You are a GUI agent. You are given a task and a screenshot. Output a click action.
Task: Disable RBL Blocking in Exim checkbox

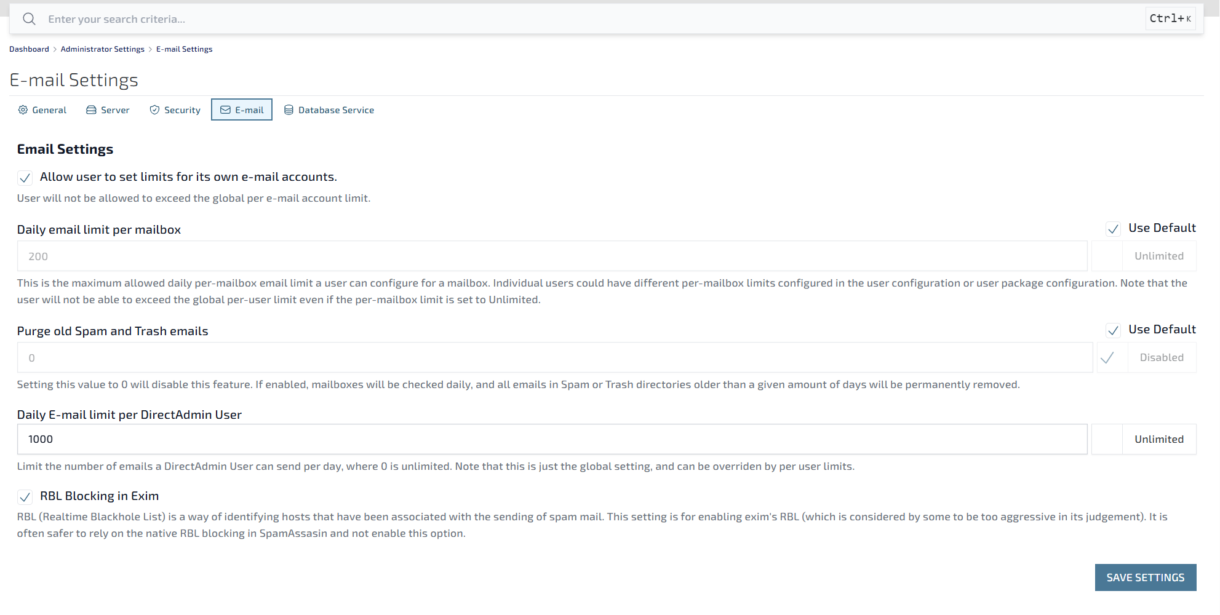25,497
